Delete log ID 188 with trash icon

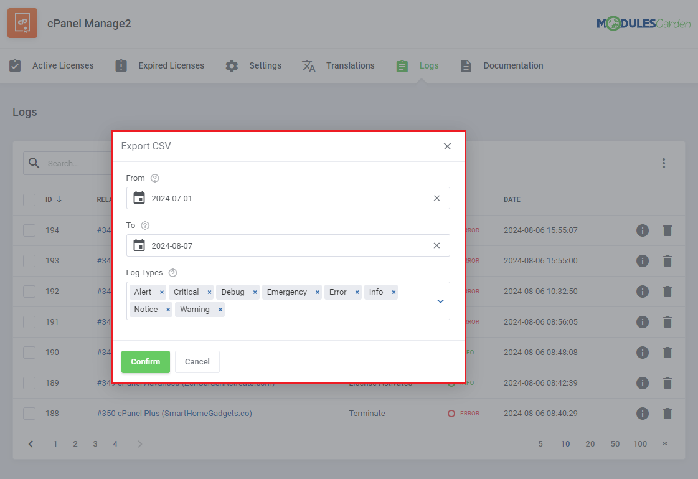pos(667,414)
